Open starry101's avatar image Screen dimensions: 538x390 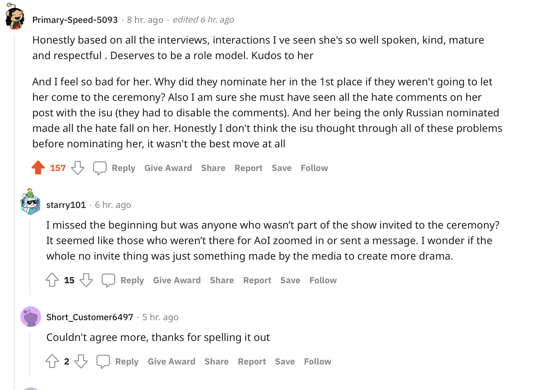pyautogui.click(x=30, y=202)
